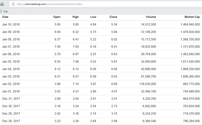Click volume value 12,146,200
202x125 pixels.
148,32
